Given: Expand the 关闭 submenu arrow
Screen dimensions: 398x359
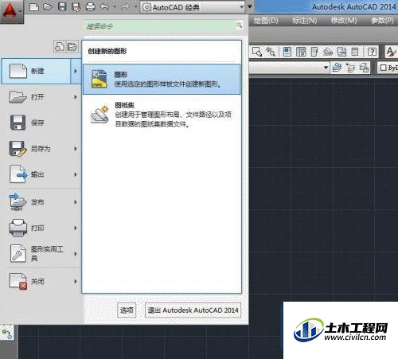Looking at the screenshot, I should click(76, 281).
